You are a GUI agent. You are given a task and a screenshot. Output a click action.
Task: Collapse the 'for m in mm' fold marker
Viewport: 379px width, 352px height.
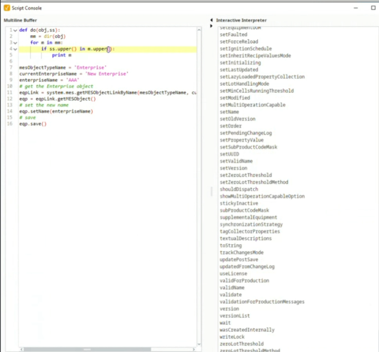[x=15, y=43]
